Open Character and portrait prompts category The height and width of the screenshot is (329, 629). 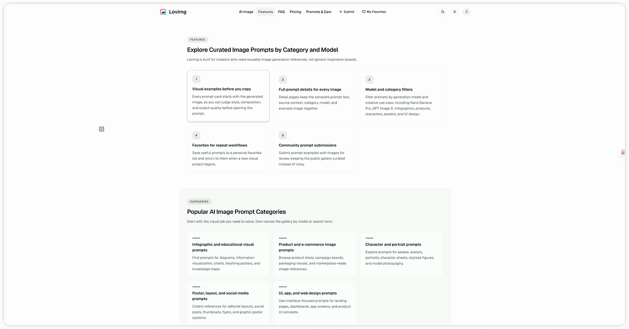(401, 254)
